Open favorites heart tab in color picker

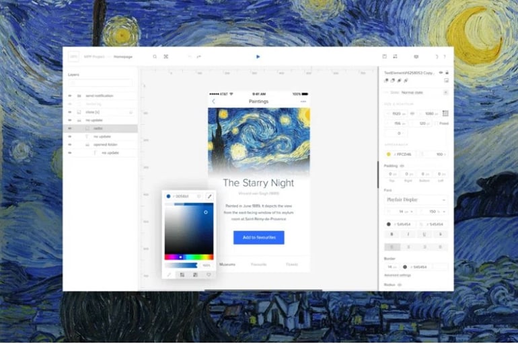pos(209,275)
